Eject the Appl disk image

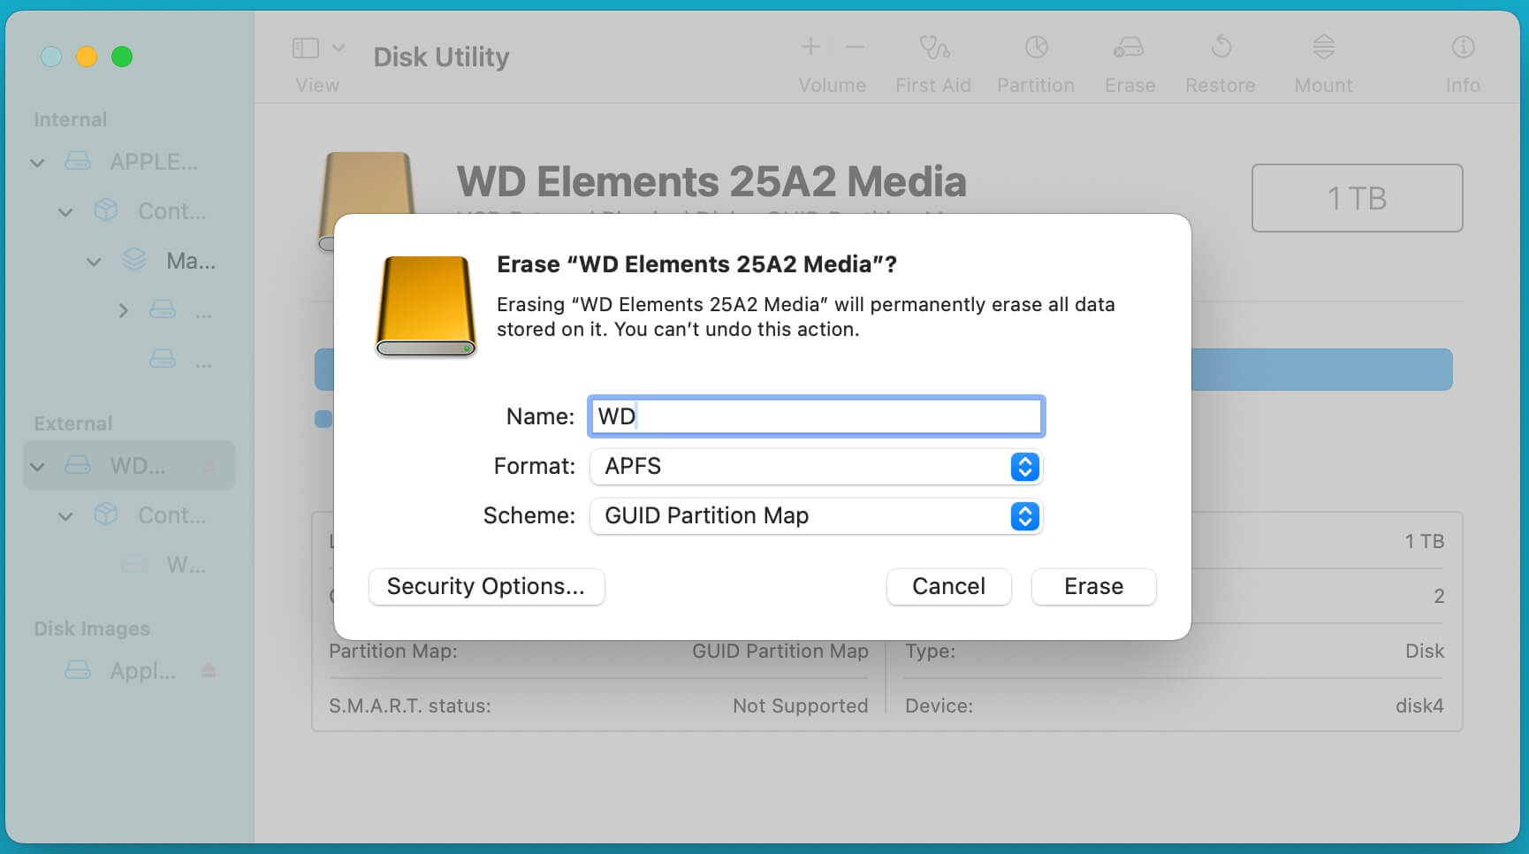[x=209, y=671]
